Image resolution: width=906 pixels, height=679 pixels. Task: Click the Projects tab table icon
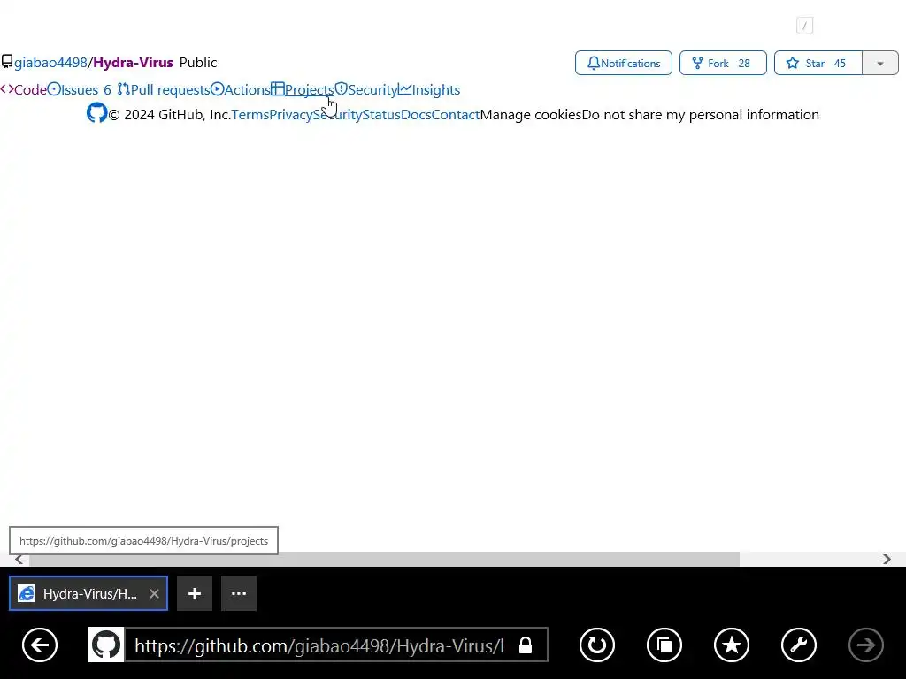(x=277, y=89)
